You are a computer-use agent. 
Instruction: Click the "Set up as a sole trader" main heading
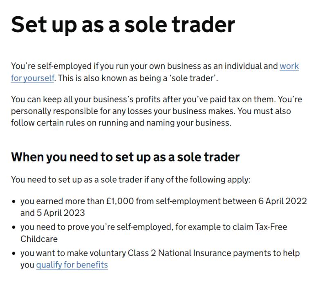123,24
